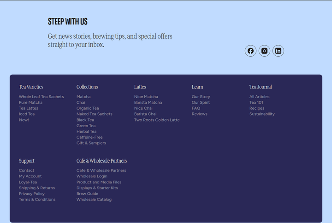
Task: Open Wholesale Login link
Action: click(x=92, y=176)
